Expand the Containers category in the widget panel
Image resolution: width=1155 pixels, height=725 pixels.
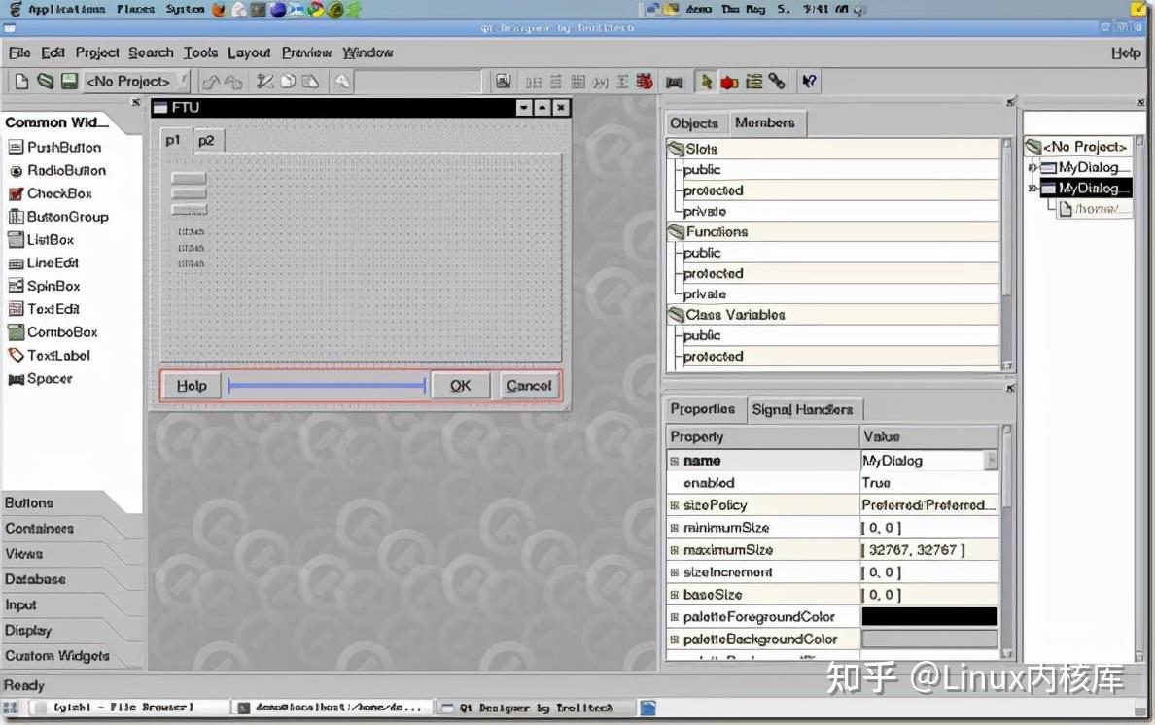pyautogui.click(x=39, y=528)
